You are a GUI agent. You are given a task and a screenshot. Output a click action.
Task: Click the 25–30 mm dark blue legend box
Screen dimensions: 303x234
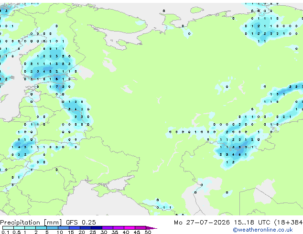pos(97,228)
